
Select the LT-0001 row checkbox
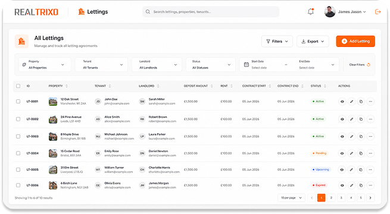tap(18, 101)
